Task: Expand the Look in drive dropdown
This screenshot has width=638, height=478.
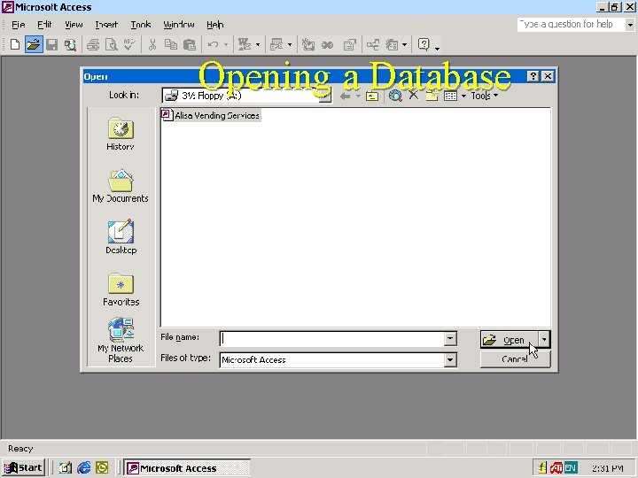Action: click(324, 96)
